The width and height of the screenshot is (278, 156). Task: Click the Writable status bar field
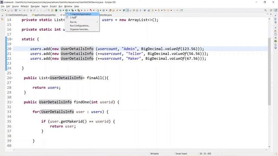click(155, 154)
